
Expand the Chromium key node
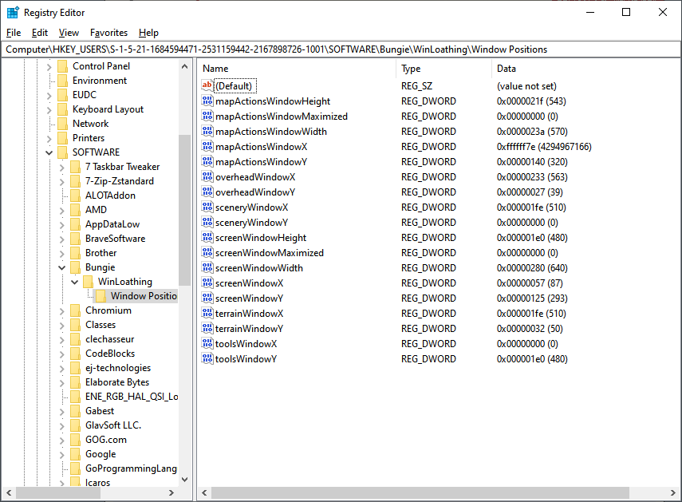pos(61,310)
